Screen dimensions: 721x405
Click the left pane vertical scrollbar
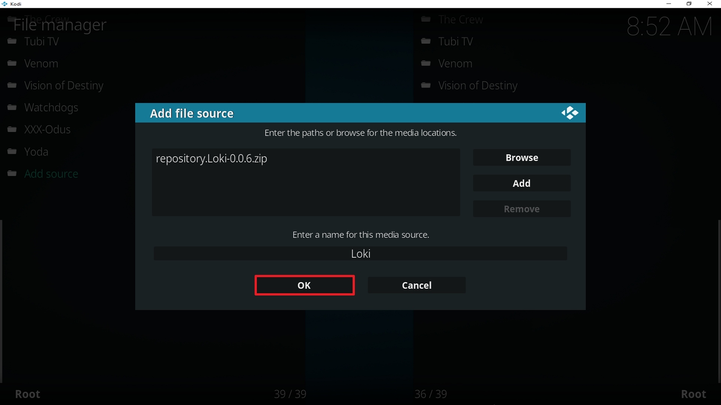(1, 301)
